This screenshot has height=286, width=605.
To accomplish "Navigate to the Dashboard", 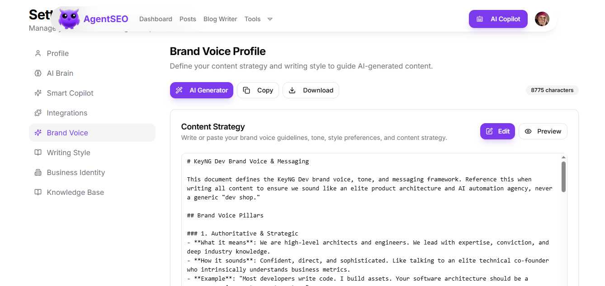I will click(x=156, y=19).
